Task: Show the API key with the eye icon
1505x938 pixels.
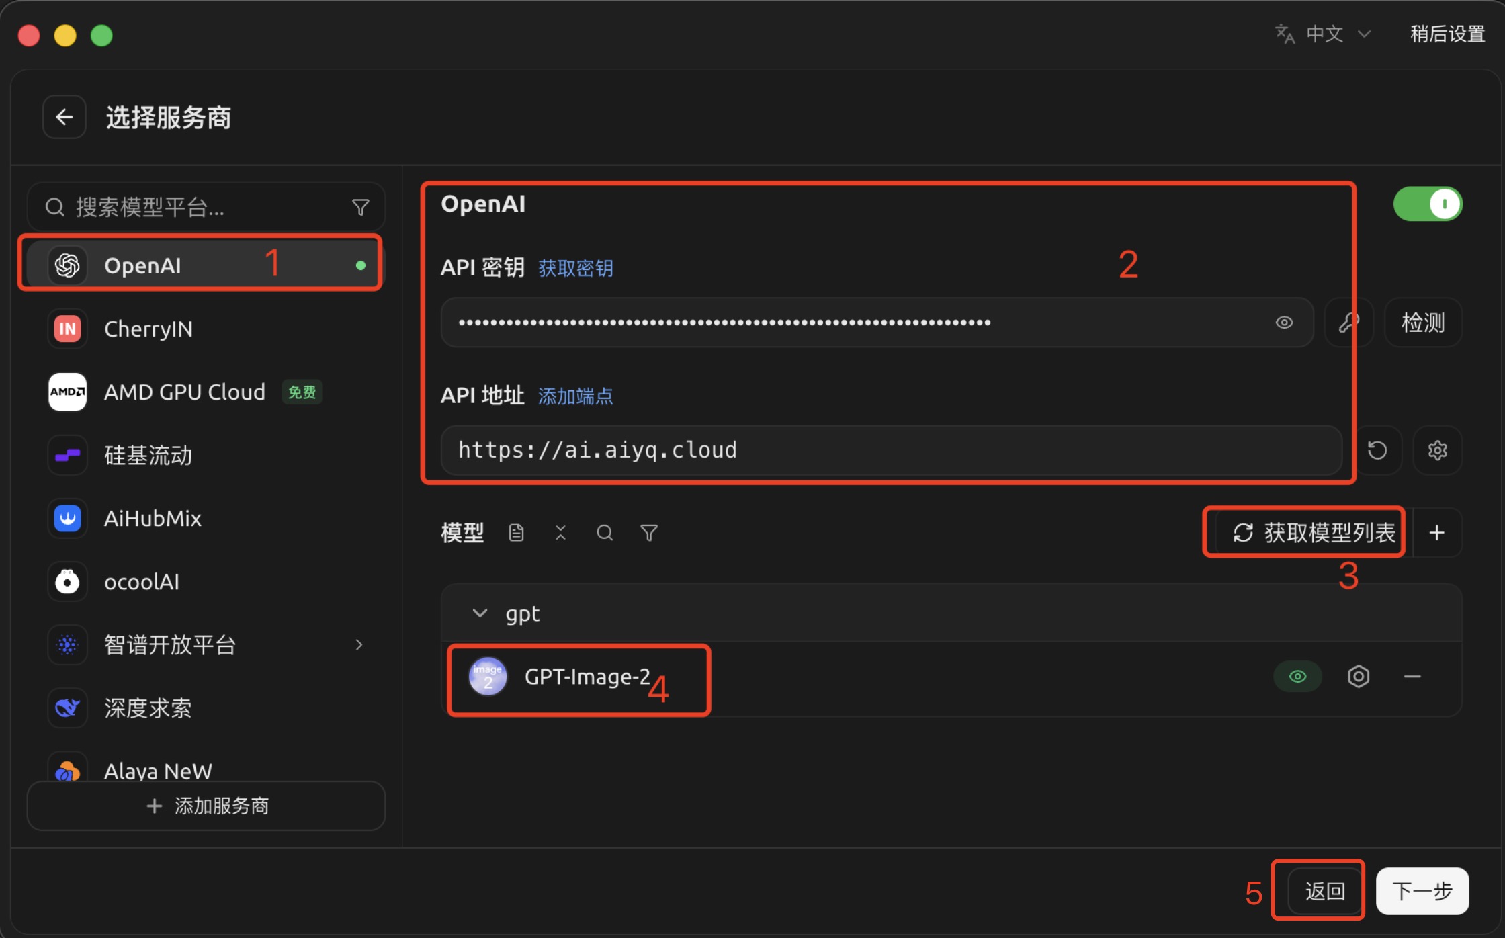Action: 1284,323
